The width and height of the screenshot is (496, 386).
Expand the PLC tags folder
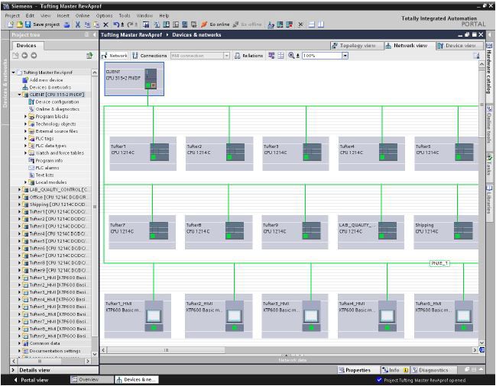pyautogui.click(x=26, y=138)
